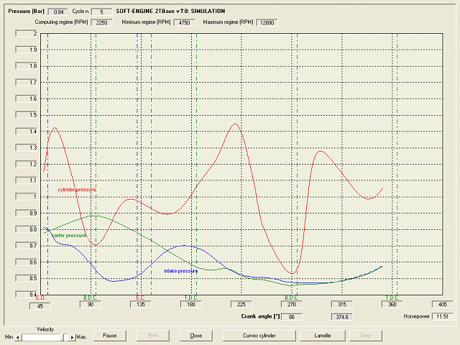460x345 pixels.
Task: Select the Cycle n. field
Action: tap(101, 12)
